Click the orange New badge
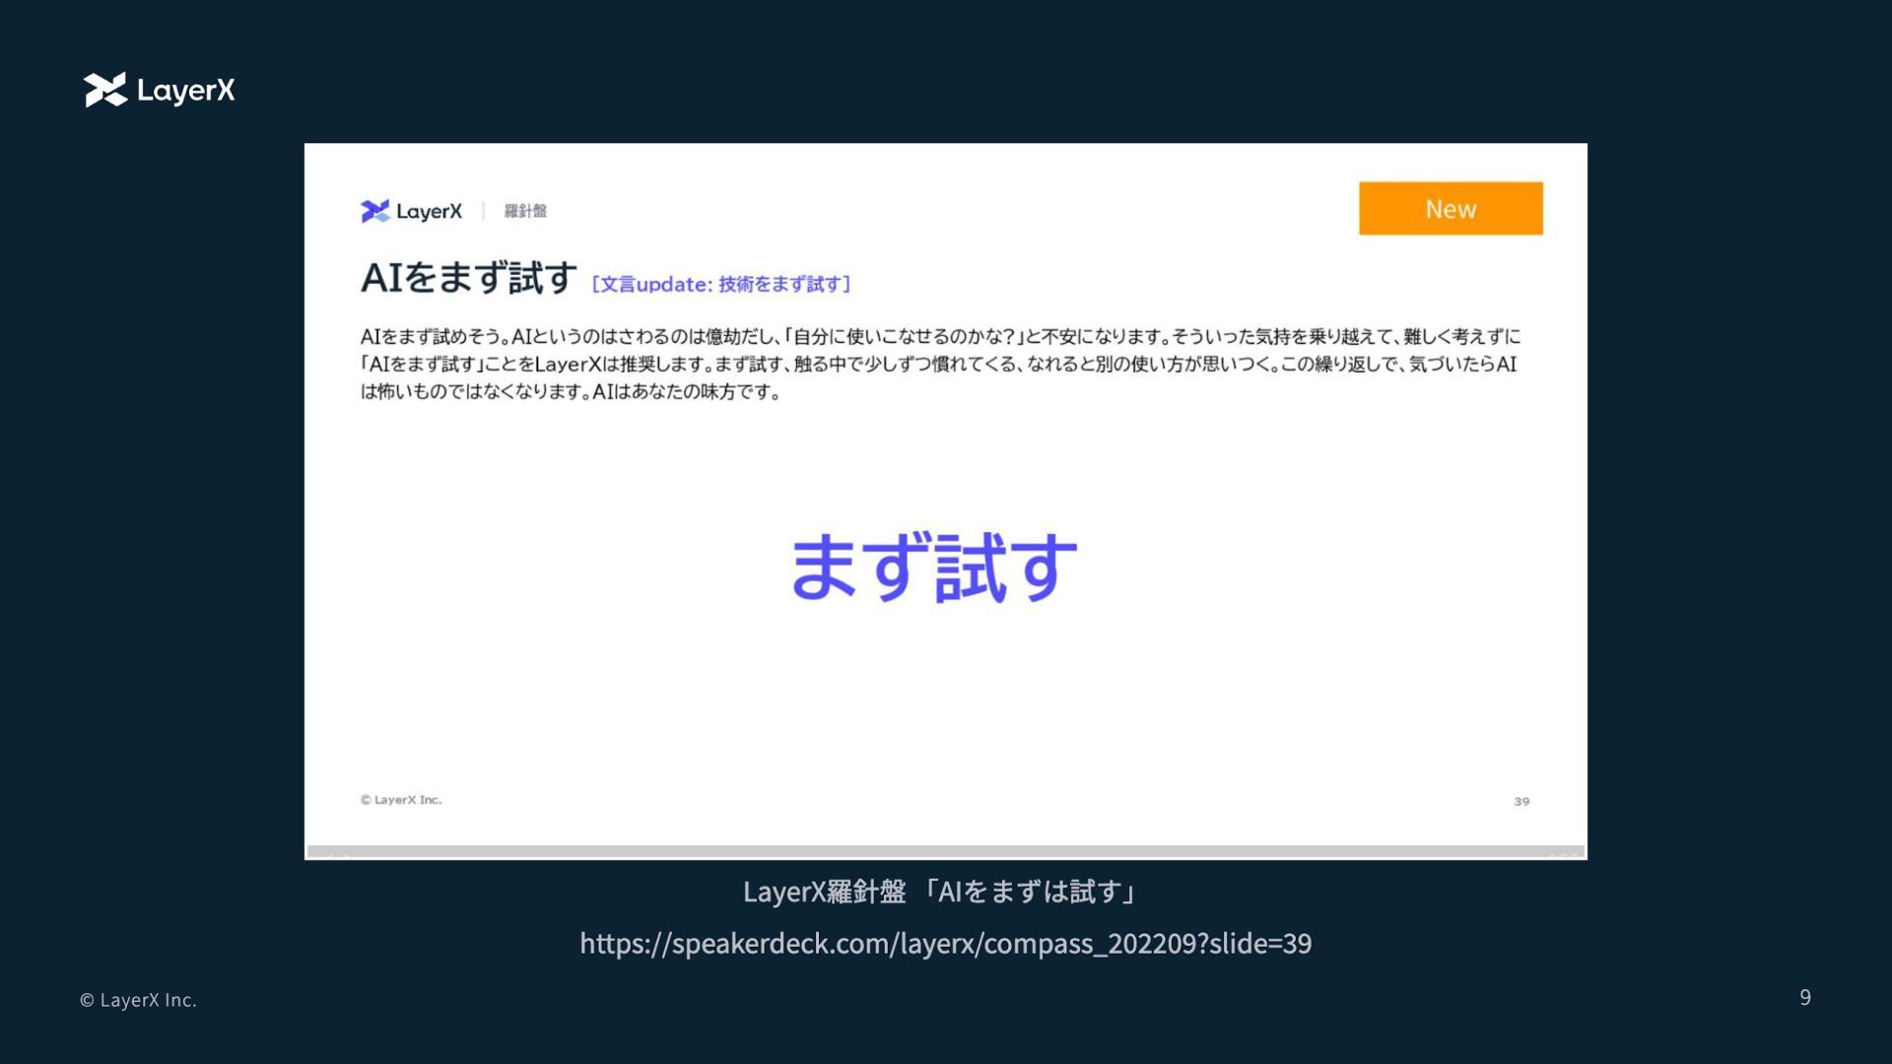Viewport: 1892px width, 1064px height. pyautogui.click(x=1451, y=208)
